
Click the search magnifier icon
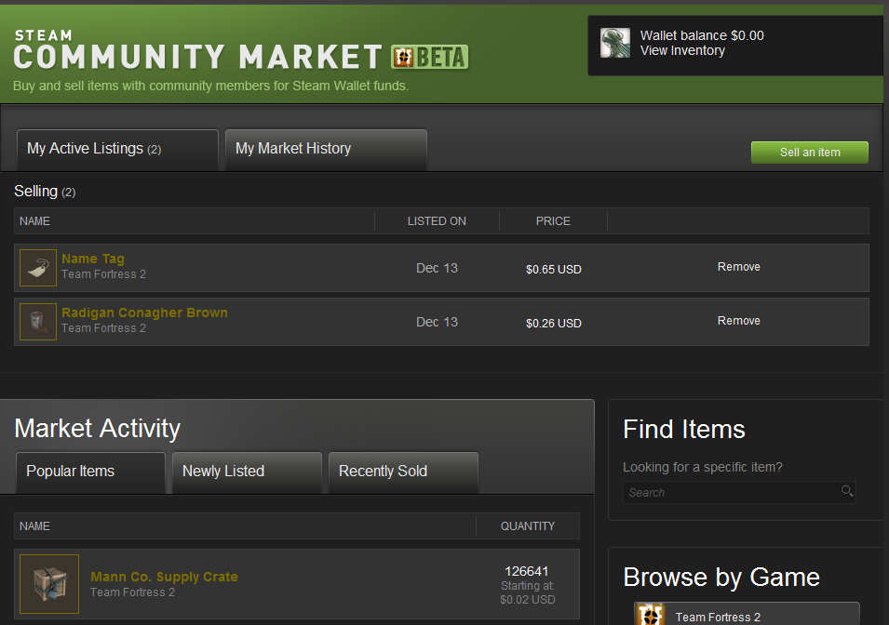click(x=846, y=491)
